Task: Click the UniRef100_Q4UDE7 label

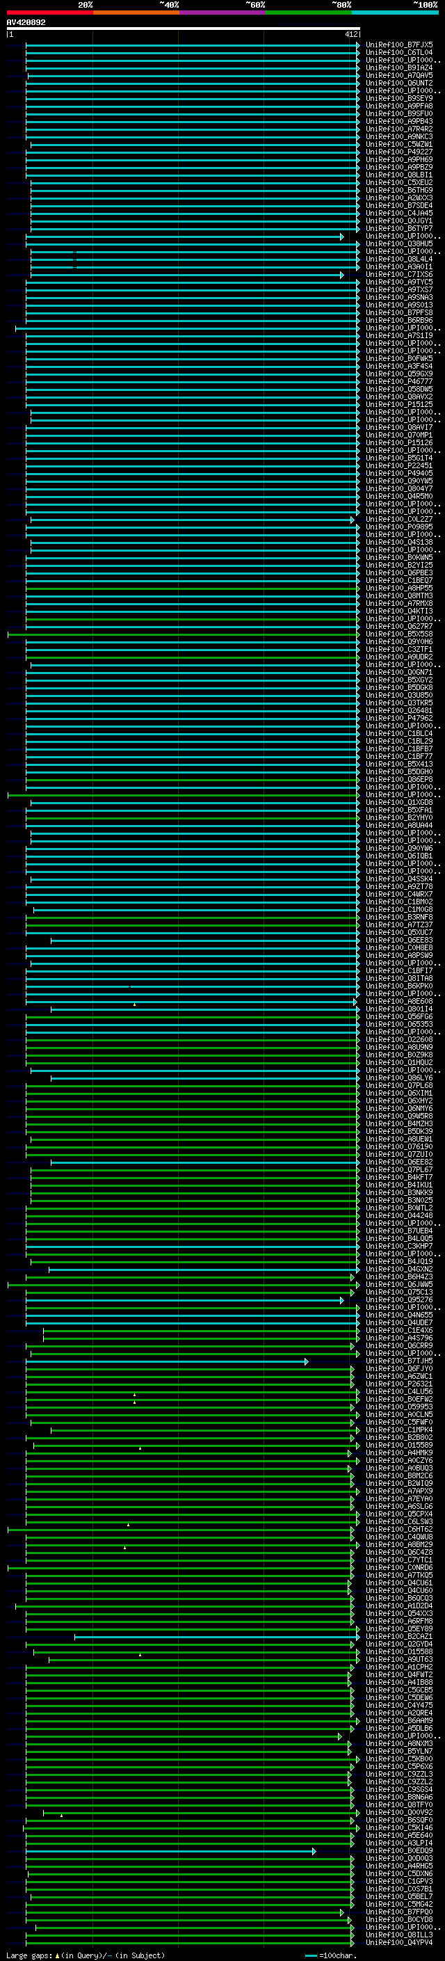Action: tap(399, 1323)
